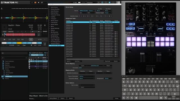
Task: Click the Deck A tempo fader
Action: 45,32
